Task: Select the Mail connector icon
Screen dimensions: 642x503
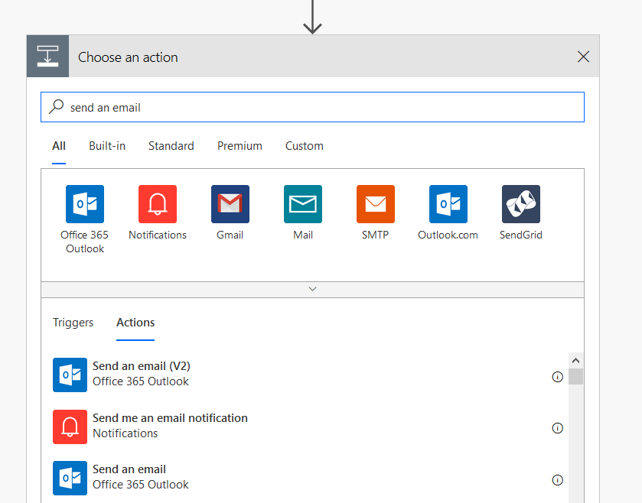Action: tap(303, 204)
